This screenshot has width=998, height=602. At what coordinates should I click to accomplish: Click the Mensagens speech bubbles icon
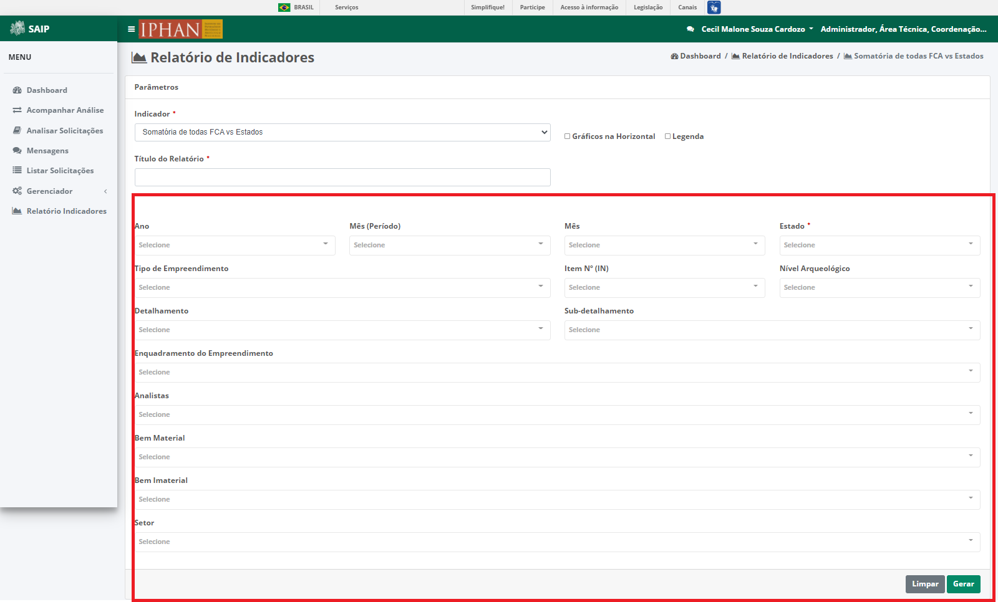tap(17, 151)
